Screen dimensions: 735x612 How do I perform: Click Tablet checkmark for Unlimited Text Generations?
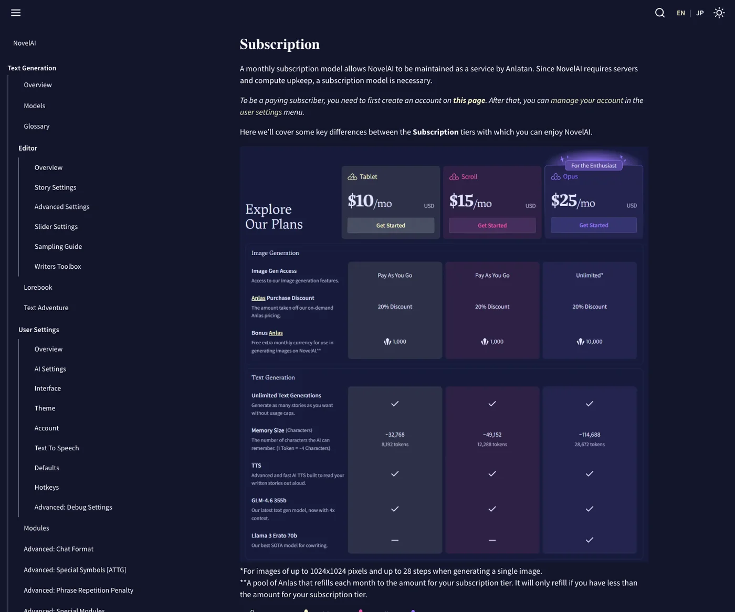click(x=395, y=404)
